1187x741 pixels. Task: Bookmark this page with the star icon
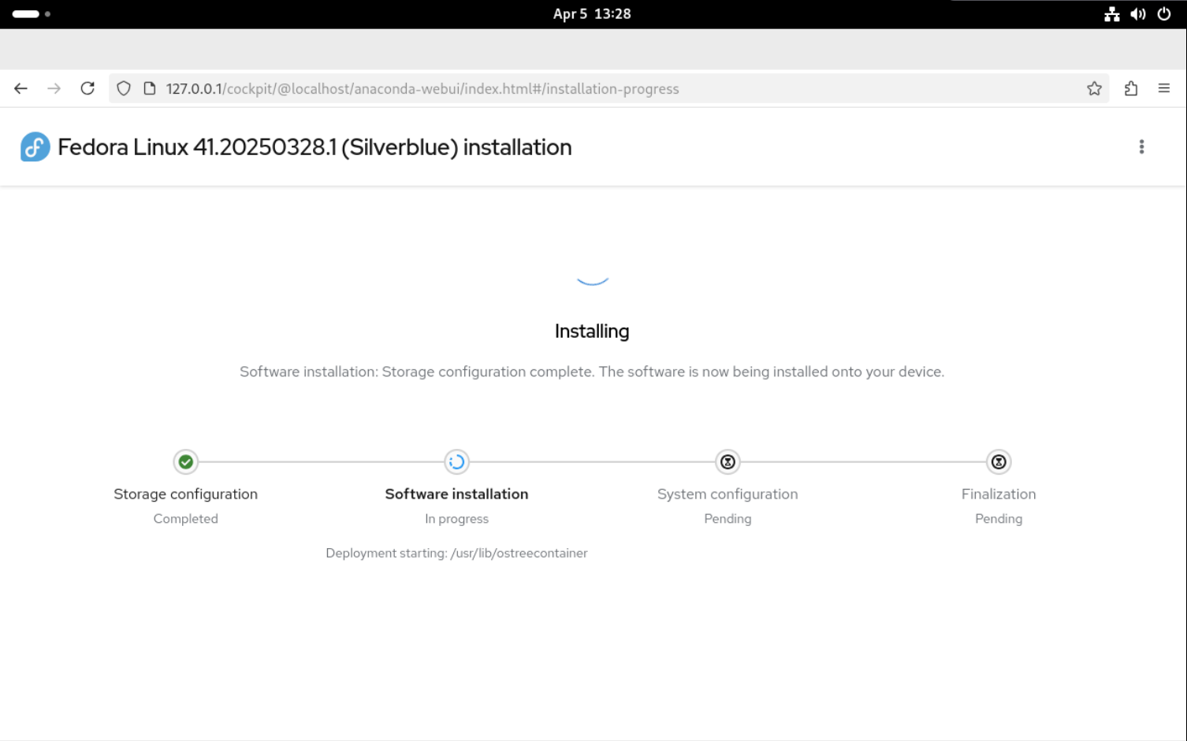1094,89
